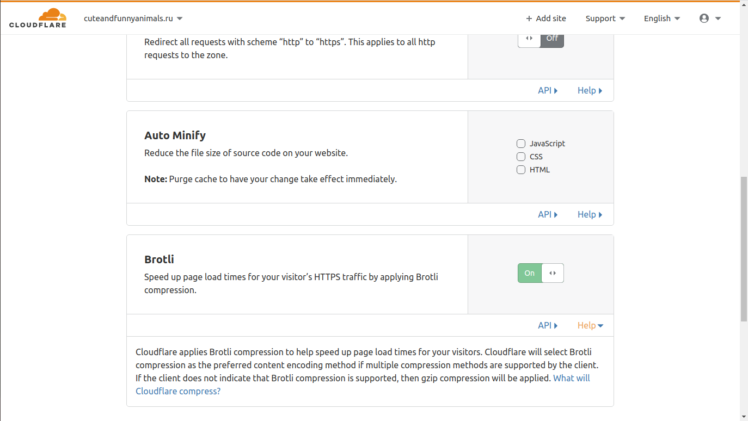Screen dimensions: 748x421
Task: Open the Support menu
Action: [x=605, y=18]
